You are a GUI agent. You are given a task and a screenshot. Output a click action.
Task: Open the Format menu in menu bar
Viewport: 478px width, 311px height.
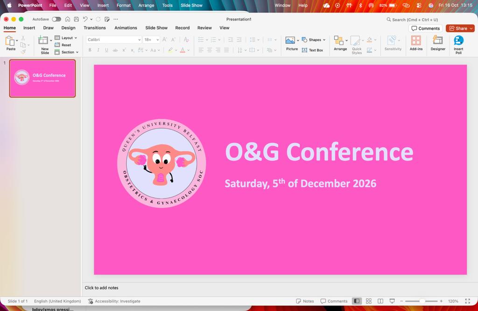pos(123,5)
